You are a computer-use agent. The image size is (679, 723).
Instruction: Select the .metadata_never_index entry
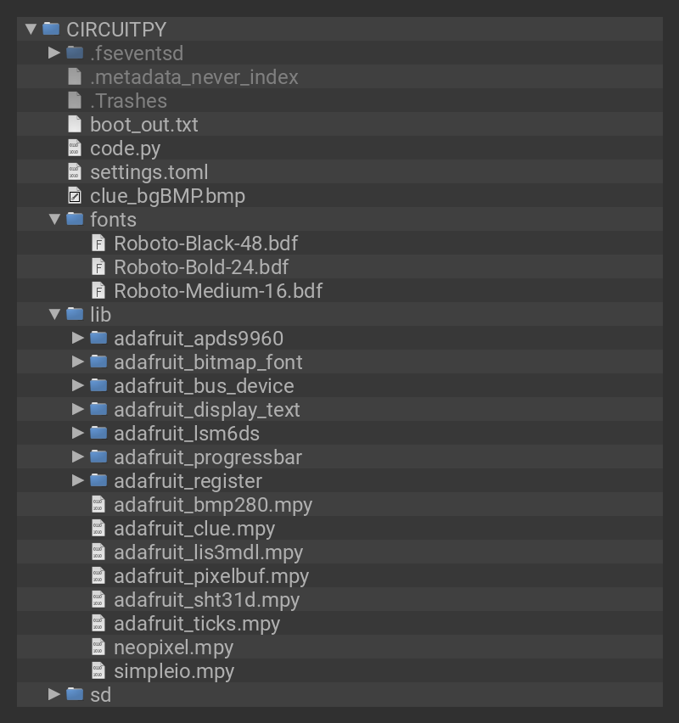click(x=194, y=77)
